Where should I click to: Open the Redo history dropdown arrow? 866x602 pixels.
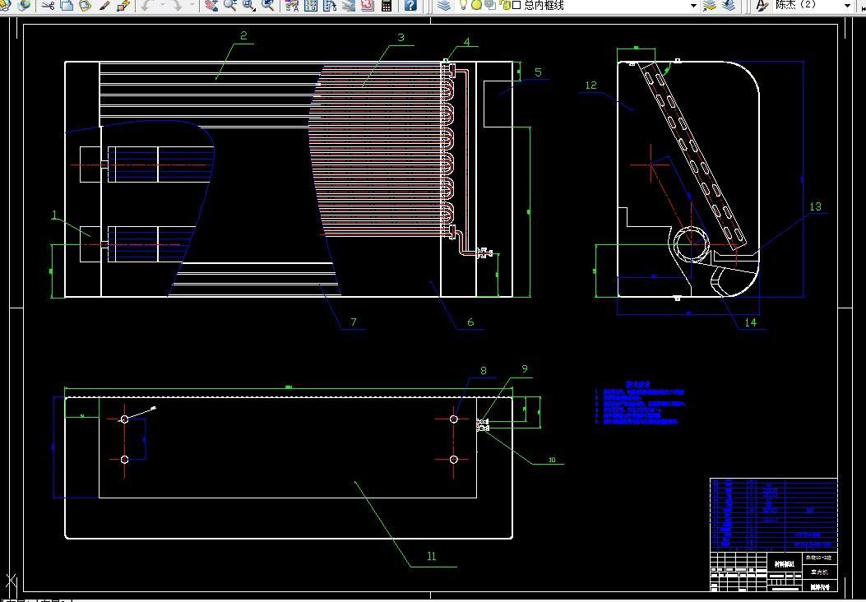tap(192, 6)
